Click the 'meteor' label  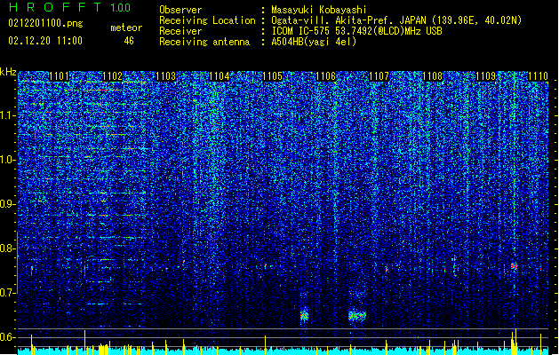(x=126, y=28)
